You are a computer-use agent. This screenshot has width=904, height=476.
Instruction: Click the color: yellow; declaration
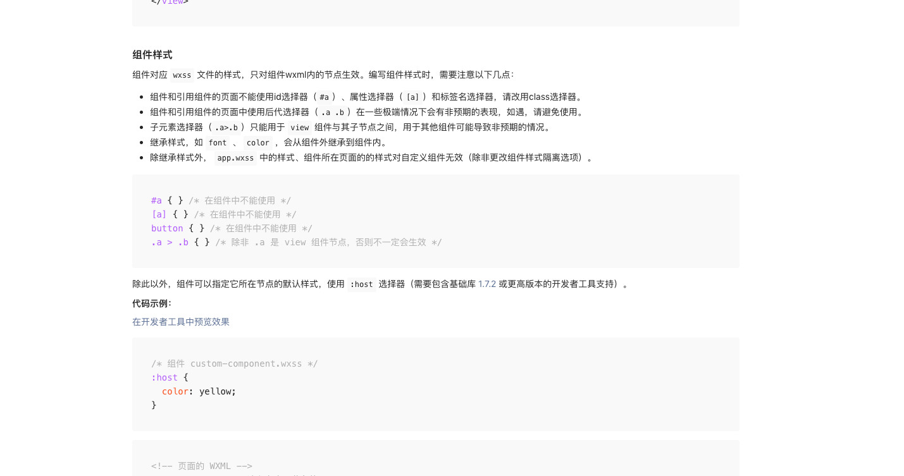[199, 391]
